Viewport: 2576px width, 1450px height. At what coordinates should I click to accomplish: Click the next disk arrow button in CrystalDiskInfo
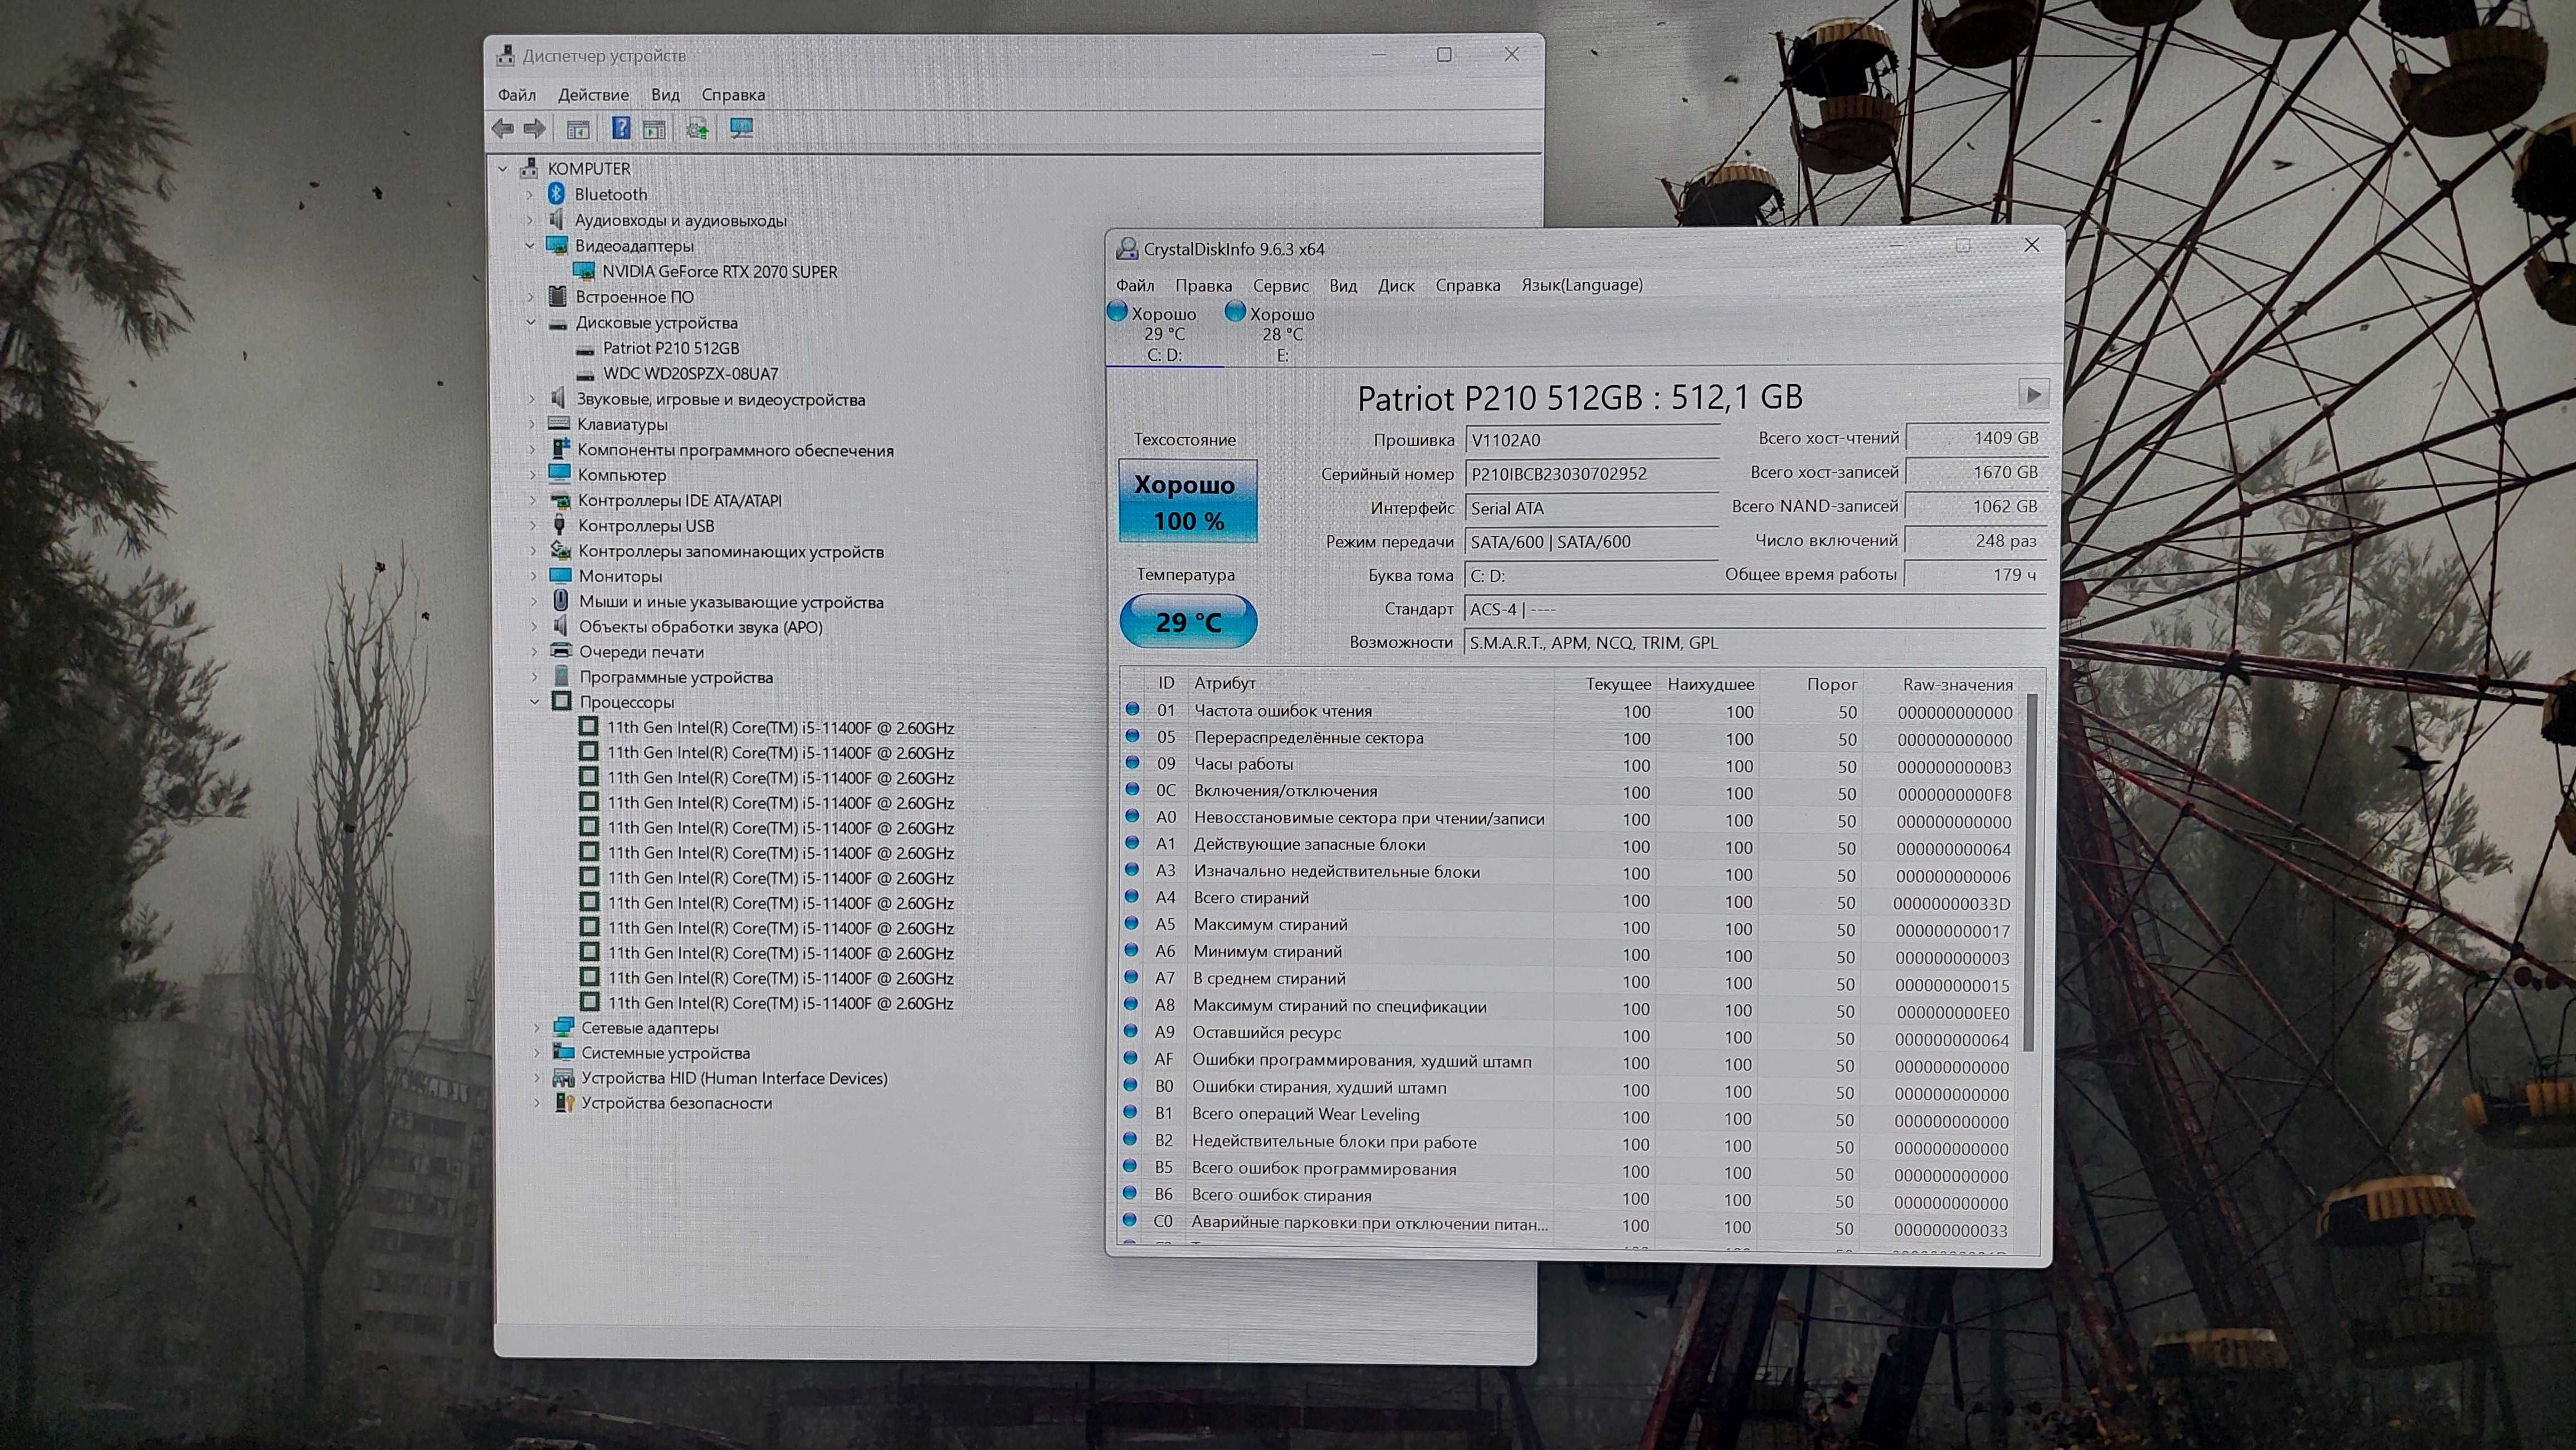click(2033, 394)
